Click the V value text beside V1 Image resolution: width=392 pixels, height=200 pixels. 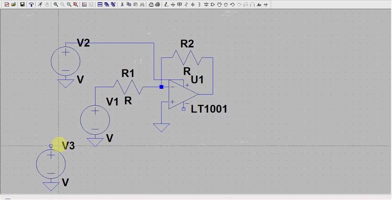110,138
